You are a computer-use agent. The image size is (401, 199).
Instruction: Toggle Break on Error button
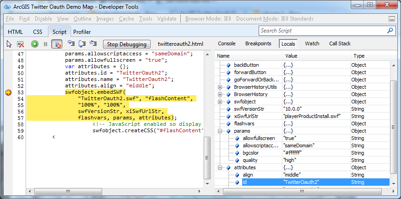point(56,44)
